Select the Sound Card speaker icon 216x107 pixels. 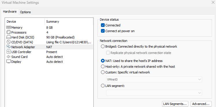(x=9, y=57)
